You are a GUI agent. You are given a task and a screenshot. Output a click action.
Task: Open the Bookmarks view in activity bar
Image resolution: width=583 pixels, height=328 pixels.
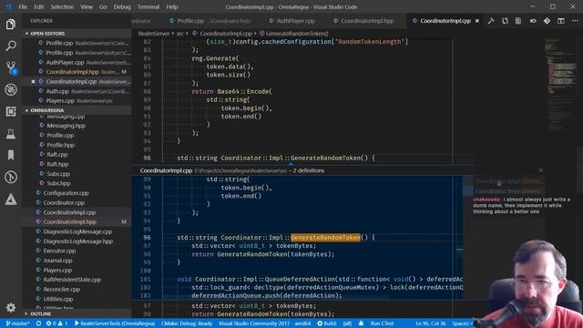(x=11, y=155)
